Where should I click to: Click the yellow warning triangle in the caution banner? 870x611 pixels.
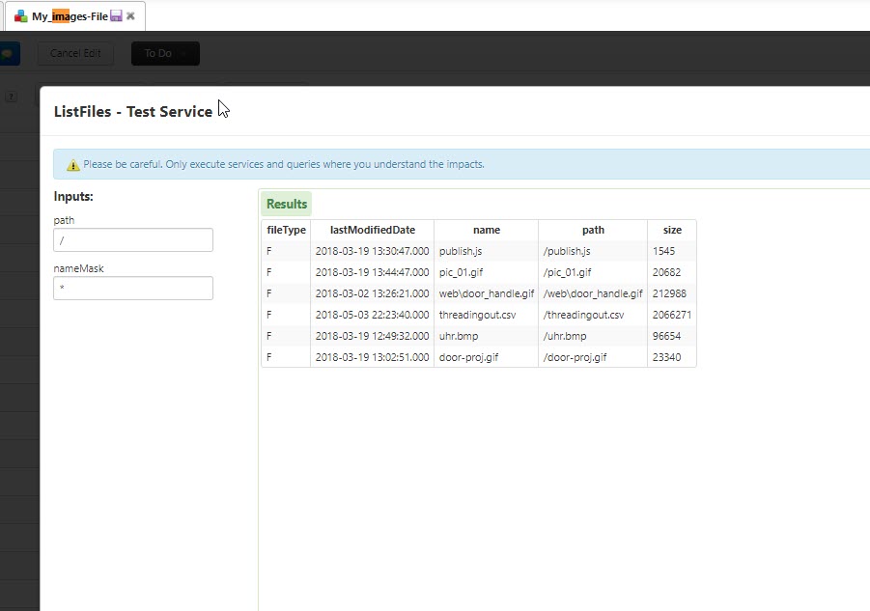(x=72, y=164)
